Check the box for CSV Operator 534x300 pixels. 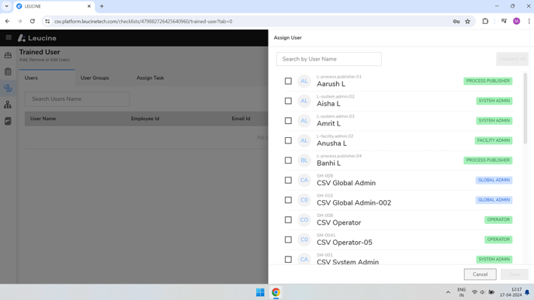tap(288, 219)
